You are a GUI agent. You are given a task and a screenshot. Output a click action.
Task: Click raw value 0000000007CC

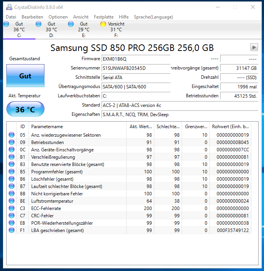pos(233,149)
